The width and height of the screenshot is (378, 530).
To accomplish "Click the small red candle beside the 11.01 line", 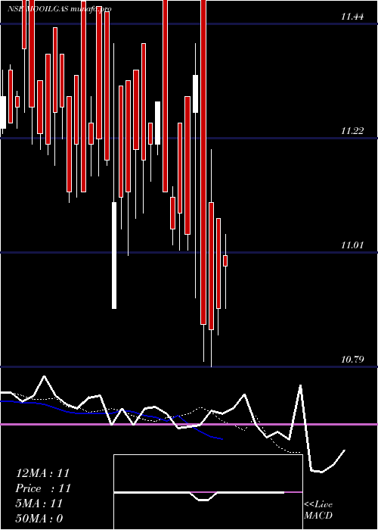I will (x=225, y=260).
